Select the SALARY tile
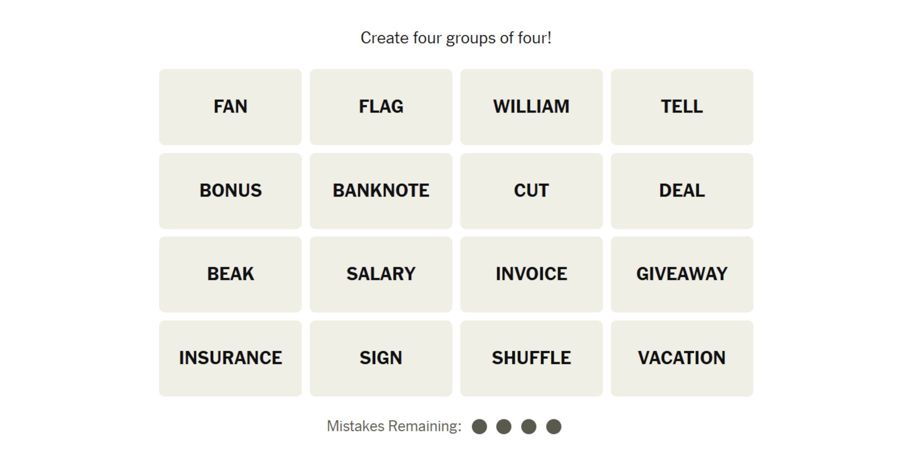This screenshot has height=456, width=913. [x=381, y=273]
